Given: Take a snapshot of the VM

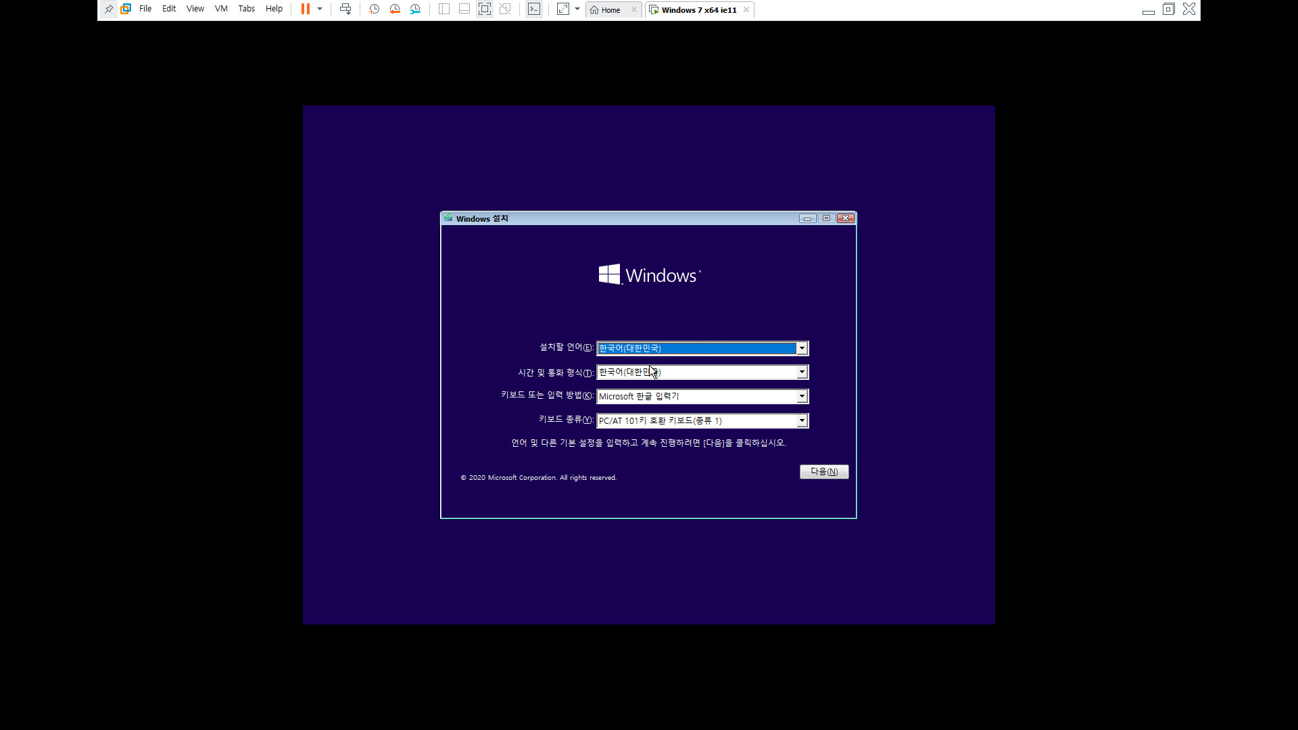Looking at the screenshot, I should tap(375, 9).
